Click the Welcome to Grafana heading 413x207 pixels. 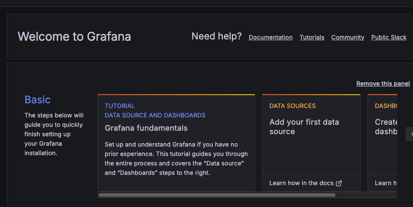tap(74, 36)
